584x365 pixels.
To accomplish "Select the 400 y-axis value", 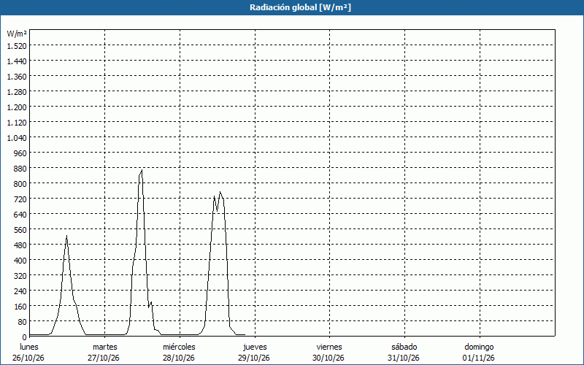I will coord(20,261).
